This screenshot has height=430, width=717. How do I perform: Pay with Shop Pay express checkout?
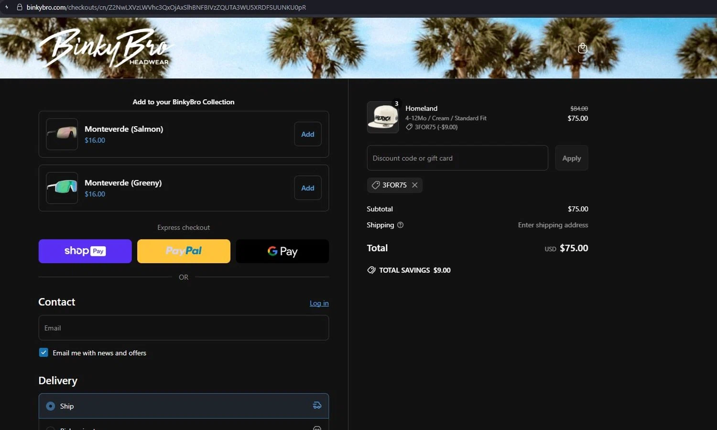coord(85,251)
